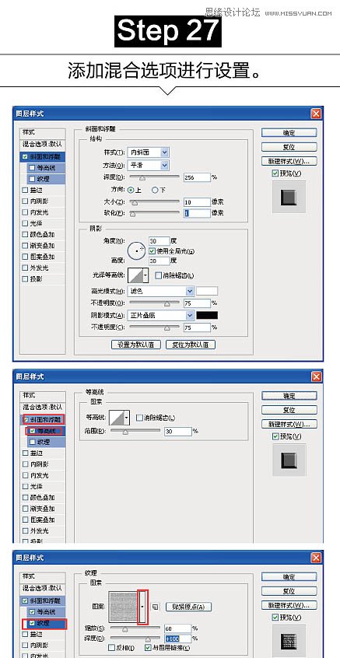Click the 缩放 field showing 60
The height and width of the screenshot is (658, 340).
click(178, 628)
